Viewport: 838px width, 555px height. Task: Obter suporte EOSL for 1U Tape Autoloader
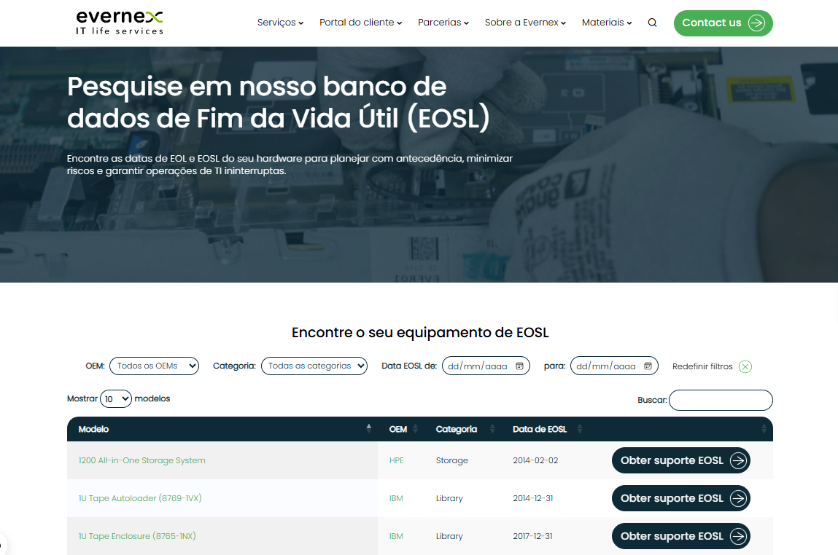point(681,498)
